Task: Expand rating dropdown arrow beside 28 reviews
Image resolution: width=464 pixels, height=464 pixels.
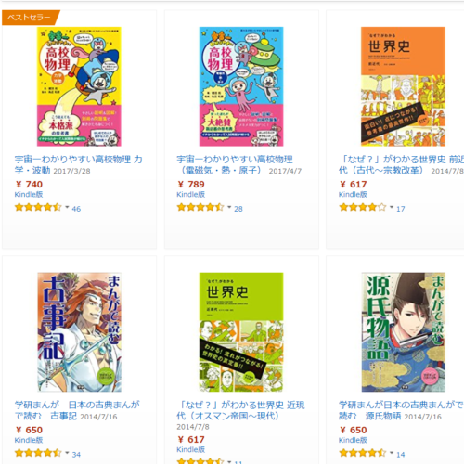Action: 229,207
